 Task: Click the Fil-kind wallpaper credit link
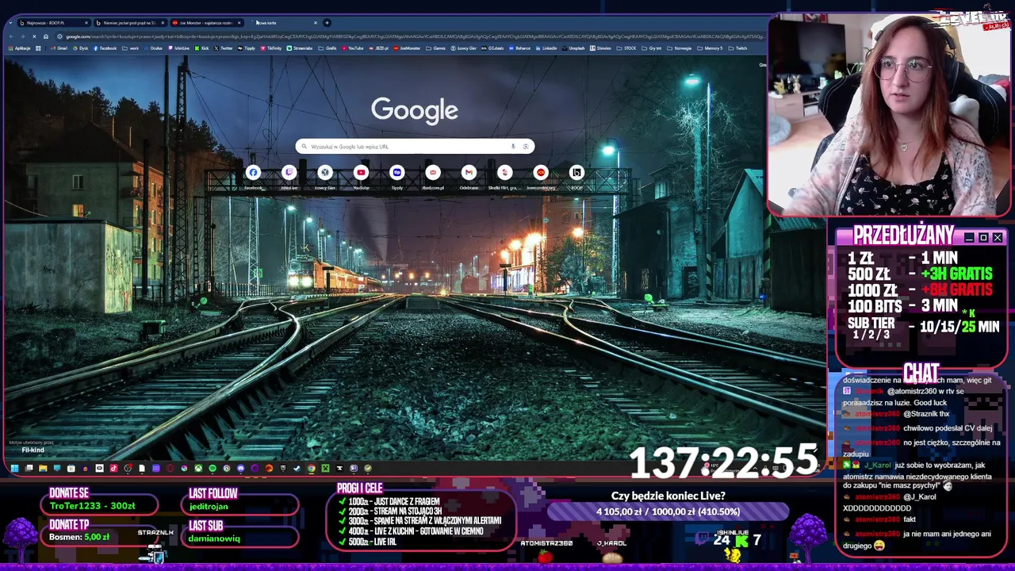pos(33,450)
